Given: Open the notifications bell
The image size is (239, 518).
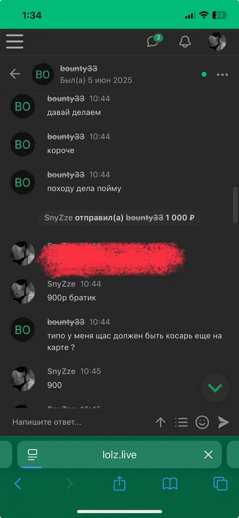Looking at the screenshot, I should [x=185, y=41].
